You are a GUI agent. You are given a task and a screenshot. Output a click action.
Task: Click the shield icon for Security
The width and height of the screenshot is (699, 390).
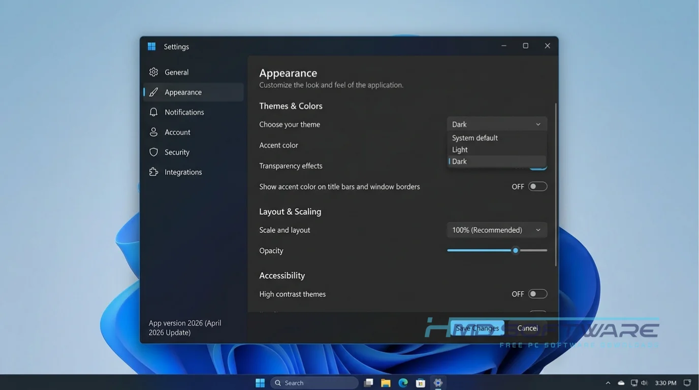(153, 152)
